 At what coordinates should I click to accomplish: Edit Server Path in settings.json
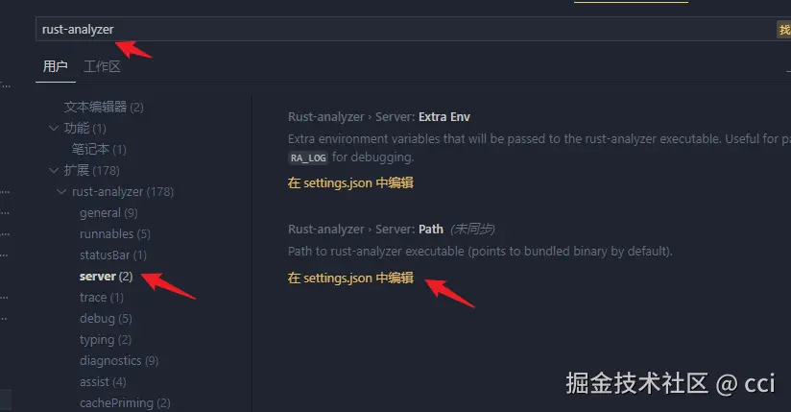coord(350,279)
